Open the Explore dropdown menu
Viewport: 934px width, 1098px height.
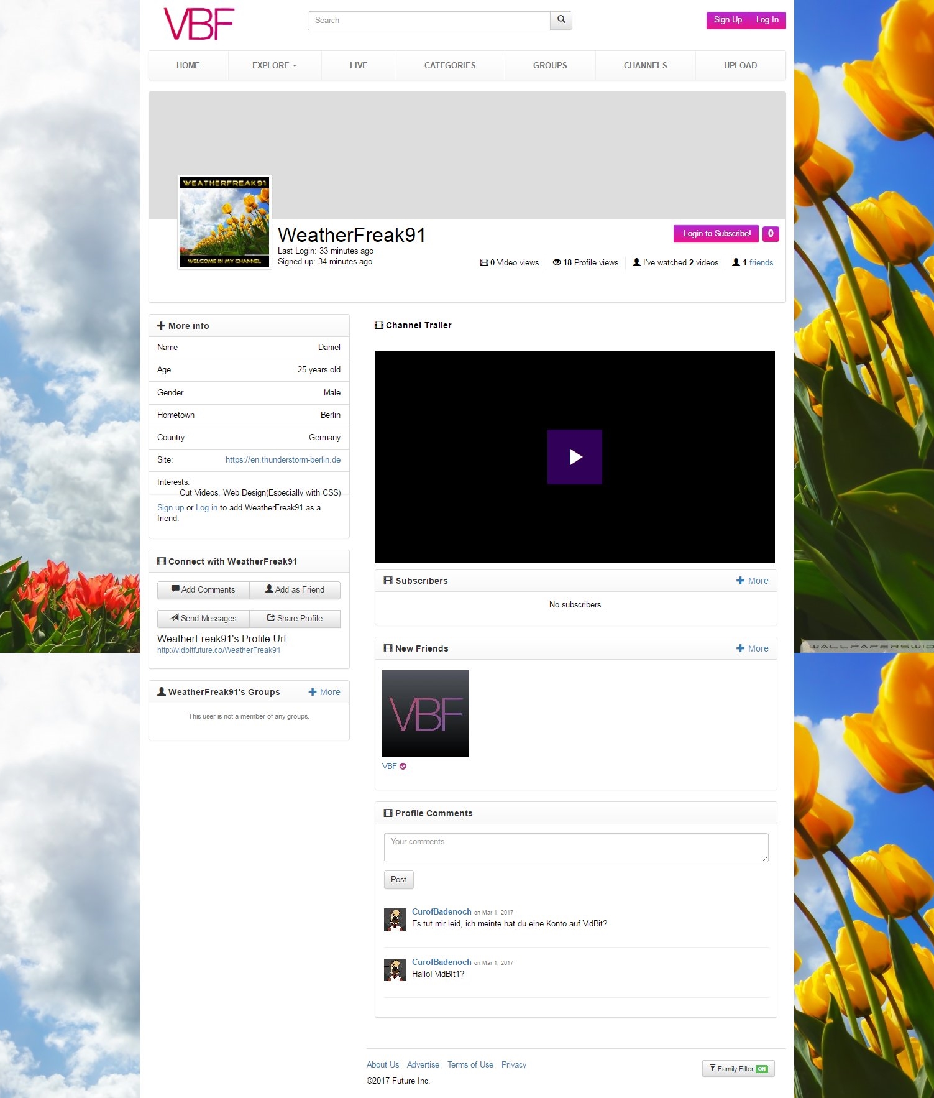tap(274, 65)
